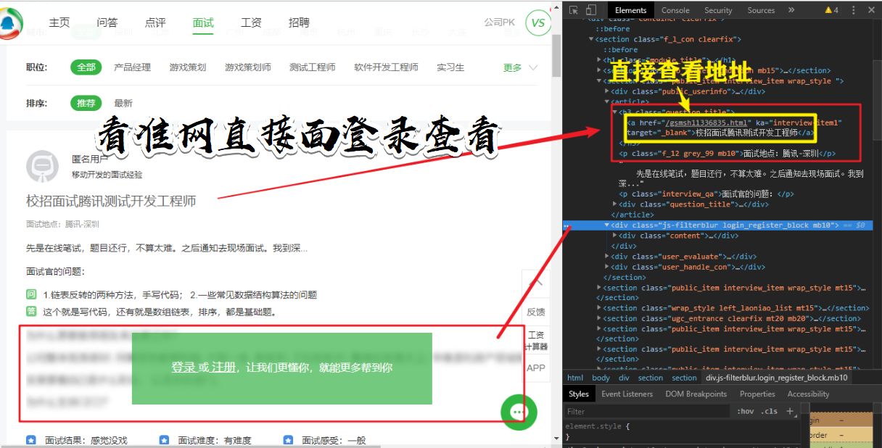Image resolution: width=882 pixels, height=448 pixels.
Task: Open the Properties pane tab
Action: (757, 394)
